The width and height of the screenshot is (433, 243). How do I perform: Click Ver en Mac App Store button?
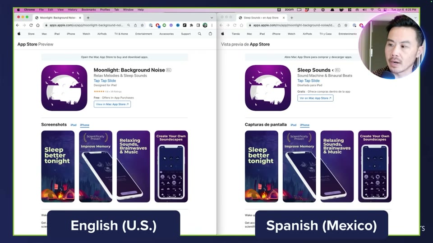[x=315, y=98]
